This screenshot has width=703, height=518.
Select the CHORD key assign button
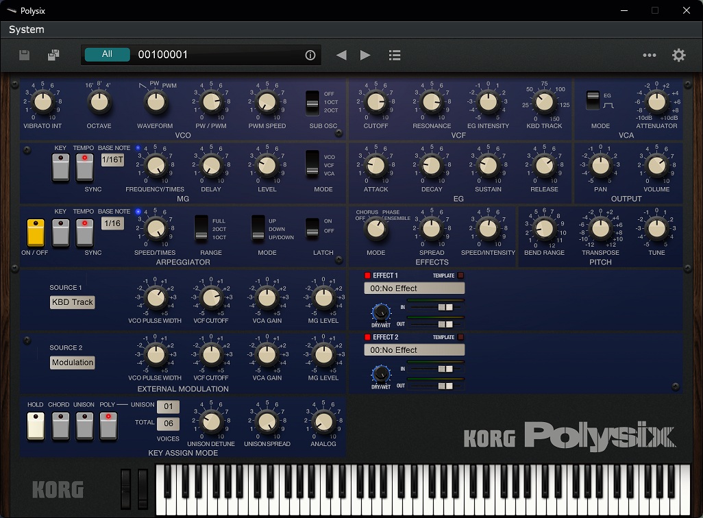coord(60,426)
